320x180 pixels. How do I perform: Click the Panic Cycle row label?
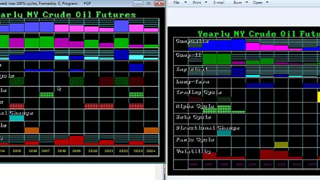tap(195, 139)
